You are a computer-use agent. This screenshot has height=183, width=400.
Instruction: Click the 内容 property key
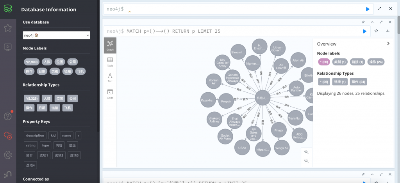pyautogui.click(x=59, y=145)
